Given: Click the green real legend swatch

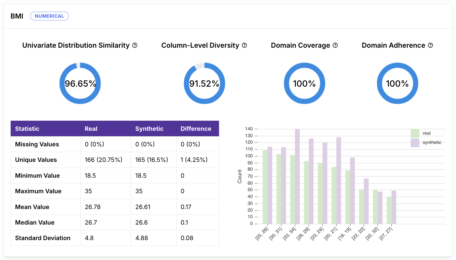Looking at the screenshot, I should (415, 133).
